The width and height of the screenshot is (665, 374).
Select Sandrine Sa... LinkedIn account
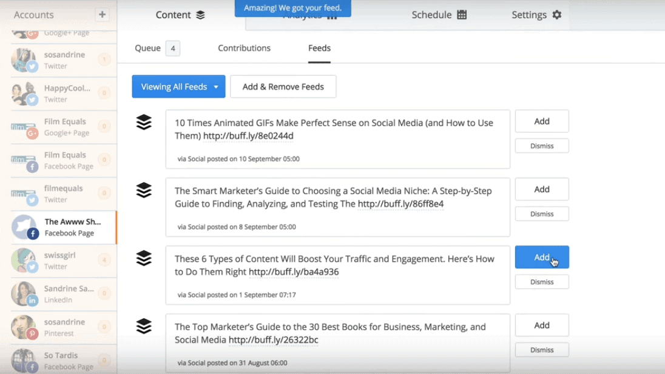(64, 295)
